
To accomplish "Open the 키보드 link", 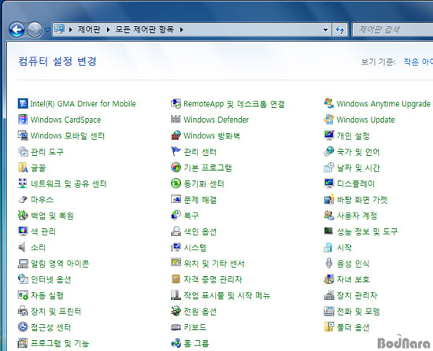I will click(x=195, y=327).
